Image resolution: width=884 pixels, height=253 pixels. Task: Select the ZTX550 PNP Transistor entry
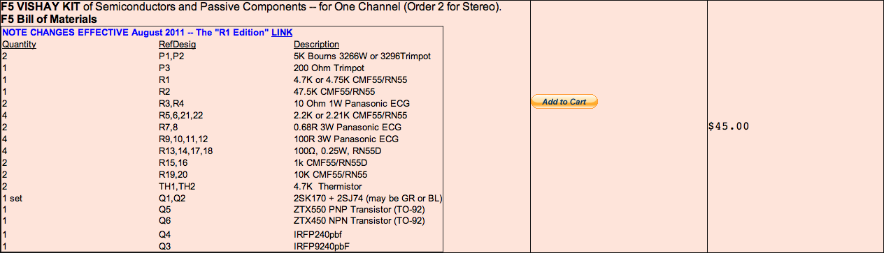tap(359, 210)
